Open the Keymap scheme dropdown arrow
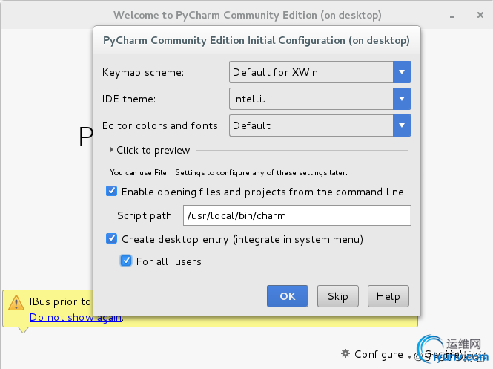The width and height of the screenshot is (493, 369). 402,72
